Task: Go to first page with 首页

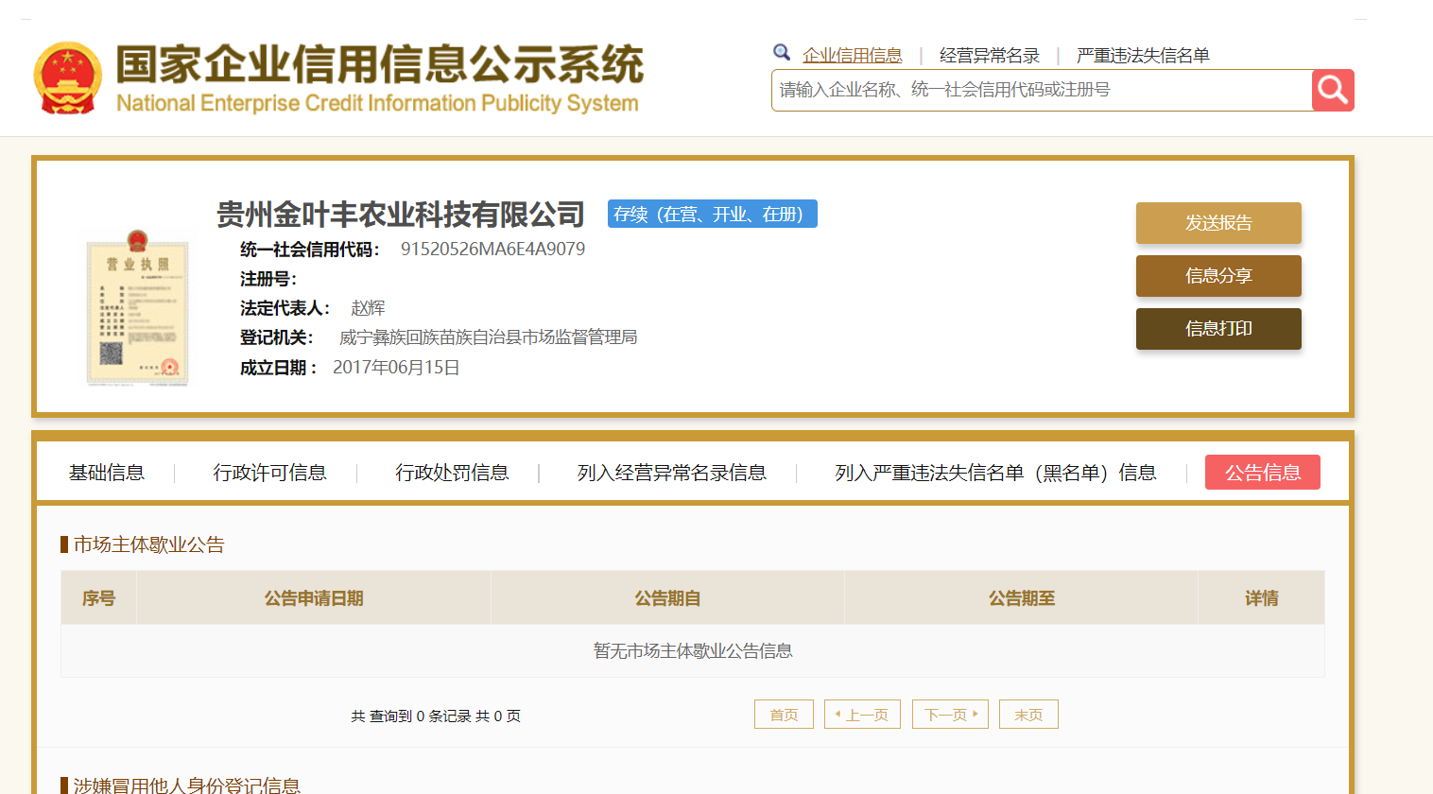Action: tap(784, 715)
